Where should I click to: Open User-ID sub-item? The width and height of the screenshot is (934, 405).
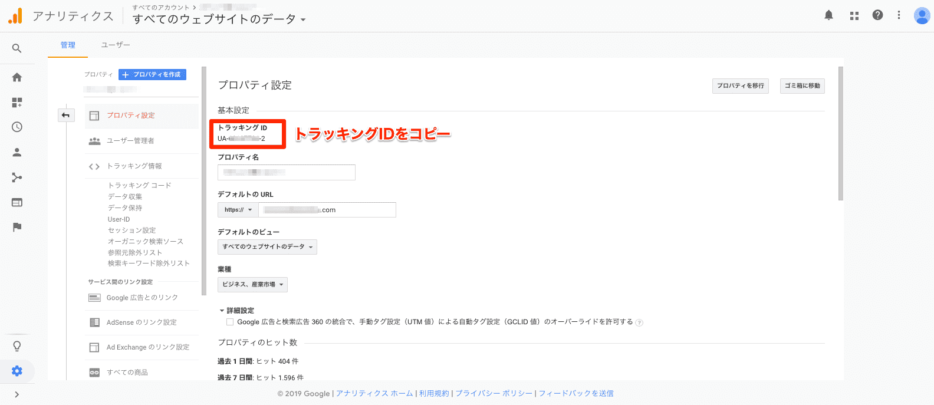coord(119,219)
